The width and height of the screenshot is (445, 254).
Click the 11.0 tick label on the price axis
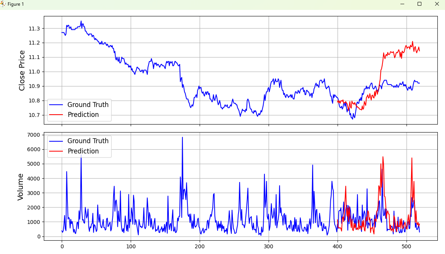[x=34, y=72]
